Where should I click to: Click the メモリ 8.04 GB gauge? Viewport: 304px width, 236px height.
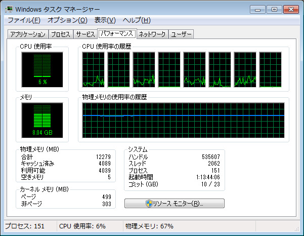[x=42, y=121]
